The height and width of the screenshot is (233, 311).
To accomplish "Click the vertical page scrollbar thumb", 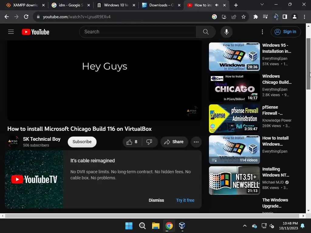I will point(309,64).
